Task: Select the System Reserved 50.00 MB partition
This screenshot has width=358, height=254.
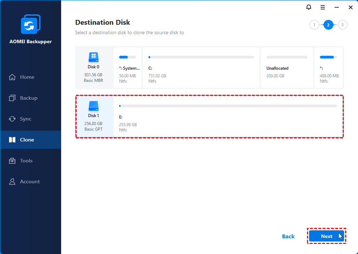Action: [x=127, y=68]
